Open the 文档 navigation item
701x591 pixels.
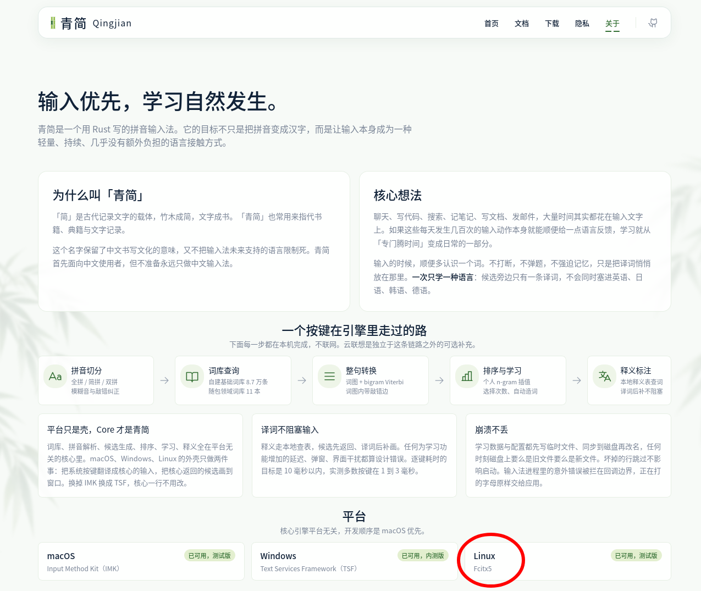(522, 24)
